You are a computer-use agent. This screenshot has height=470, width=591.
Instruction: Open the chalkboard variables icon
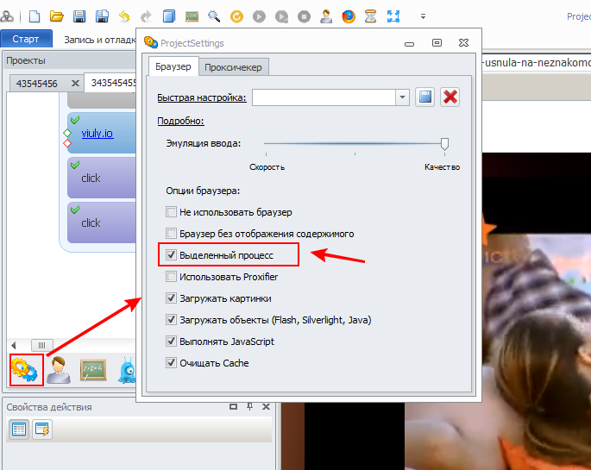coord(93,370)
